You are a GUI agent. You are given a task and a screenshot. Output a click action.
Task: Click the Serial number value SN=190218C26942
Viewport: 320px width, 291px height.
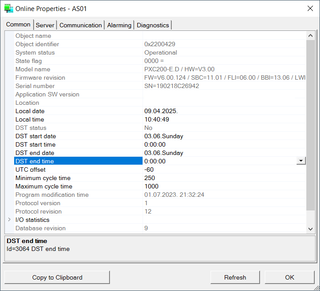click(x=172, y=86)
